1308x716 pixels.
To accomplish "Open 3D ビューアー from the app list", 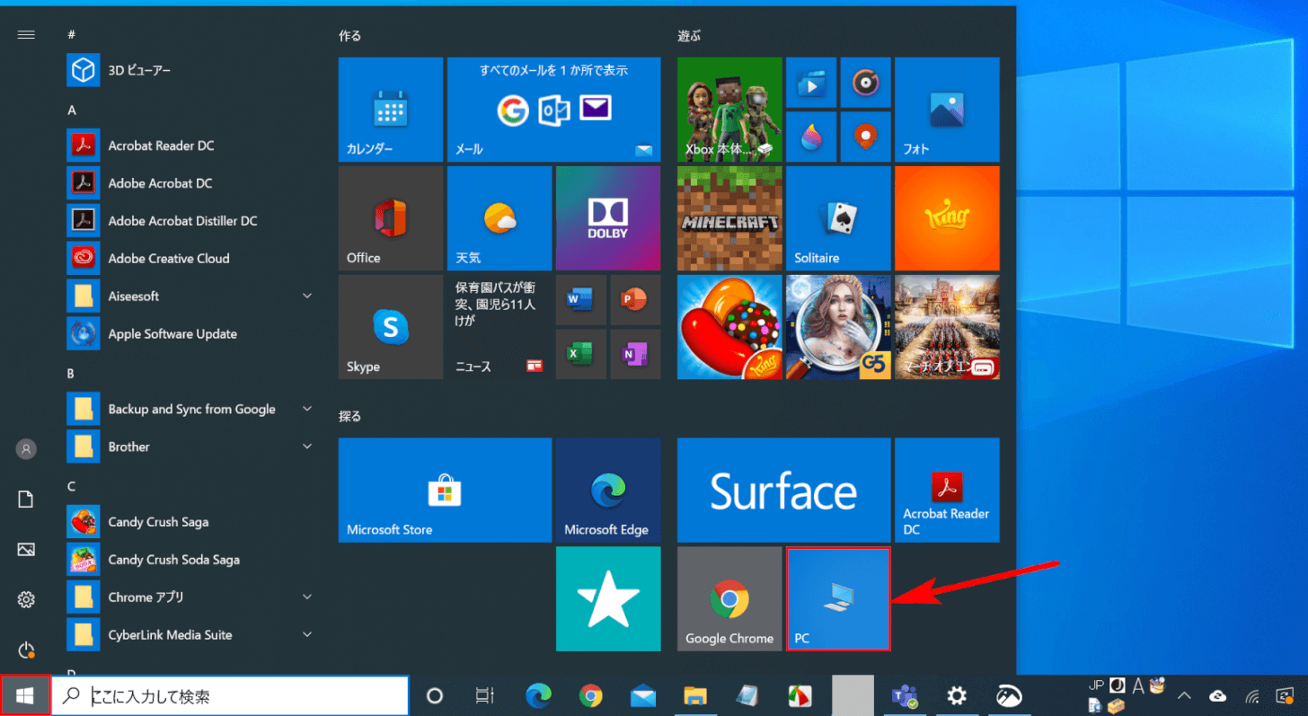I will [190, 70].
